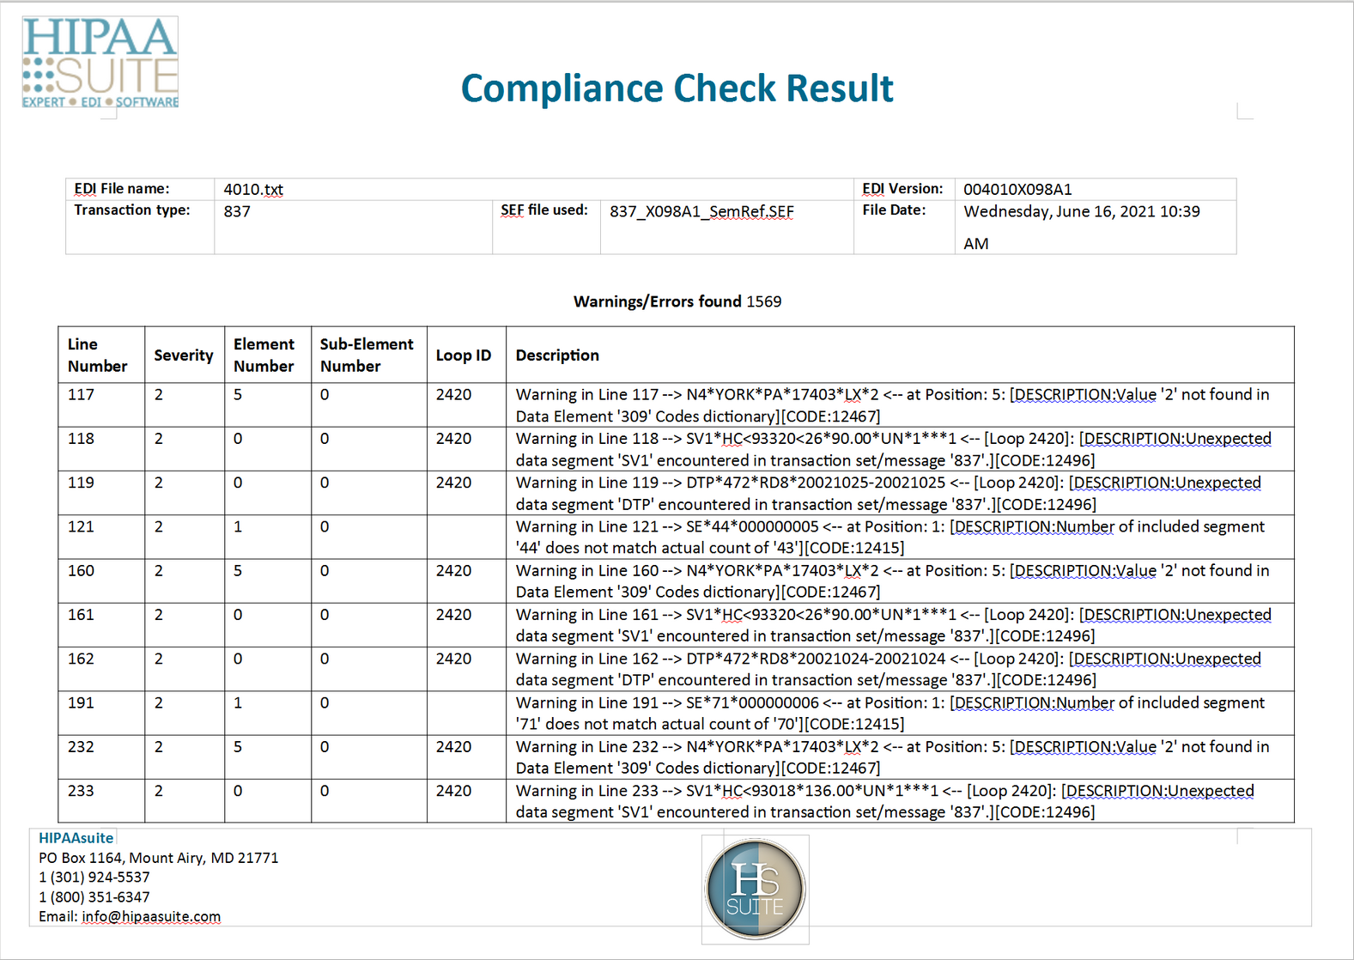Click the Description column header
The image size is (1354, 960).
pyautogui.click(x=557, y=355)
